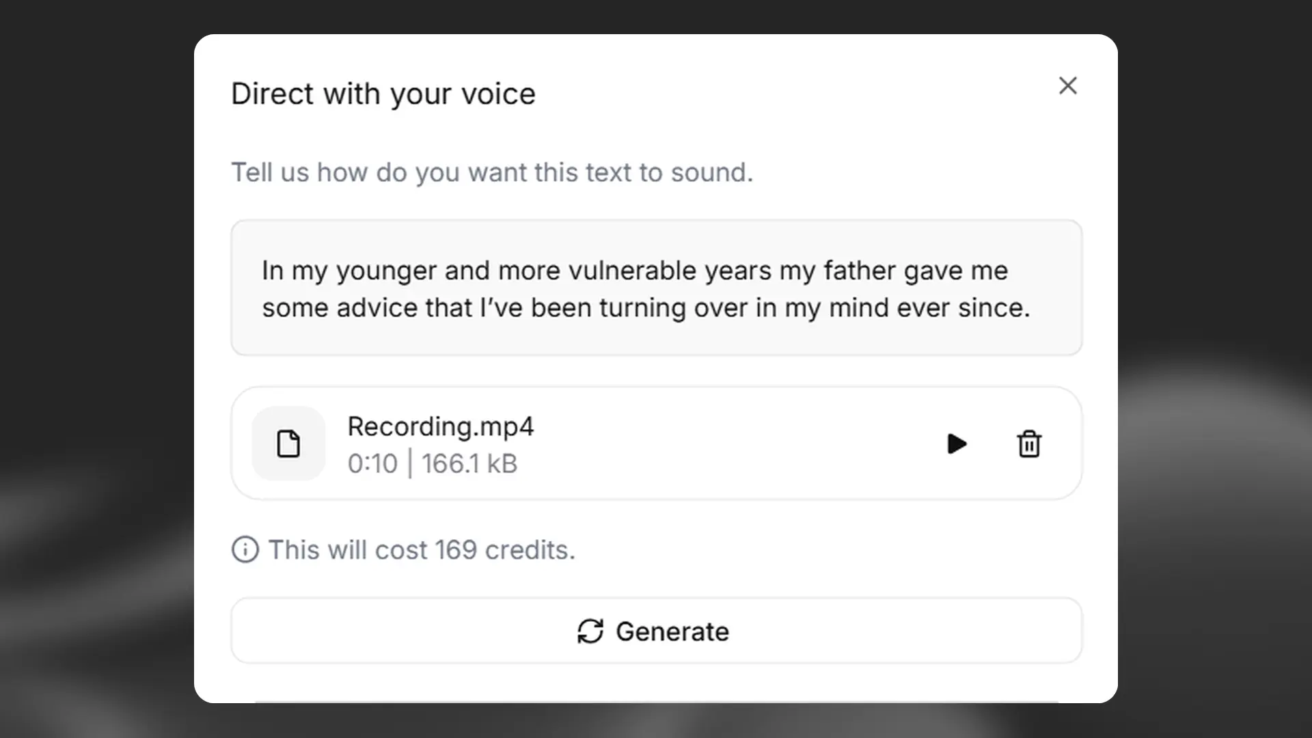Click the dimmed backdrop left of the dialog
This screenshot has height=738, width=1312.
click(96, 369)
